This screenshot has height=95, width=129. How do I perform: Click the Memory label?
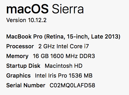(17, 56)
